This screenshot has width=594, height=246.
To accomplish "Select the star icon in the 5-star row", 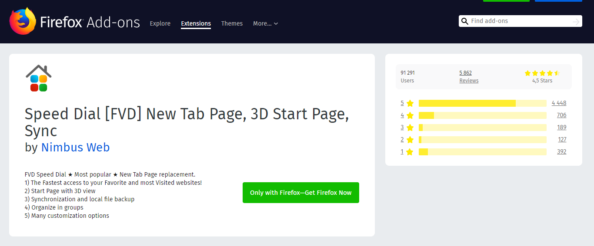I will [410, 103].
